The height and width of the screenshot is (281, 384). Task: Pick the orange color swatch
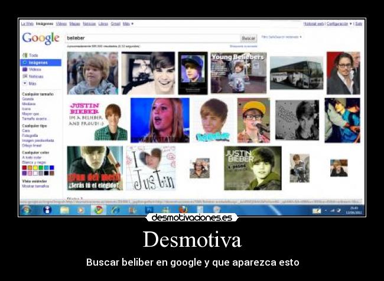[x=30, y=168]
